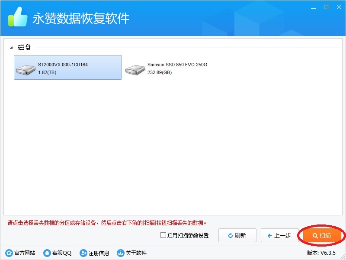Click the thumbs-up app logo

(x=17, y=18)
